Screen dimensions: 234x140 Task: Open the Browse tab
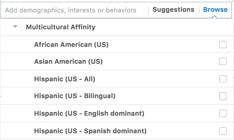click(x=215, y=10)
